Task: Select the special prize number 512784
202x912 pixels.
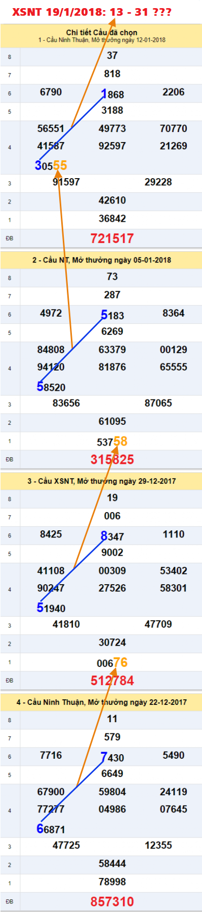Action: [112, 681]
